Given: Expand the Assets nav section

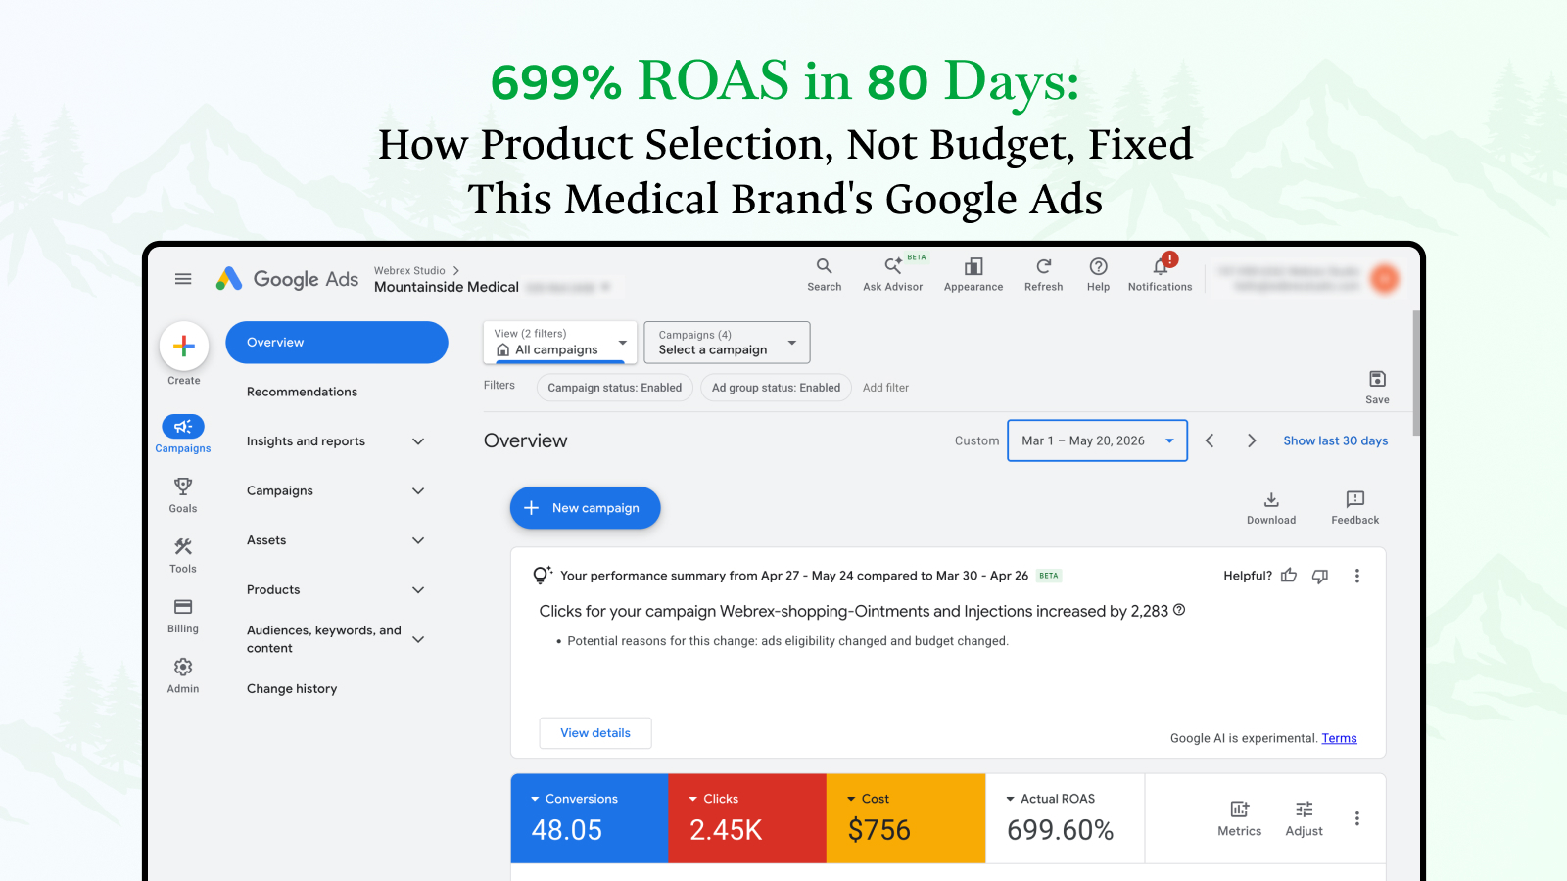Looking at the screenshot, I should click(x=418, y=540).
